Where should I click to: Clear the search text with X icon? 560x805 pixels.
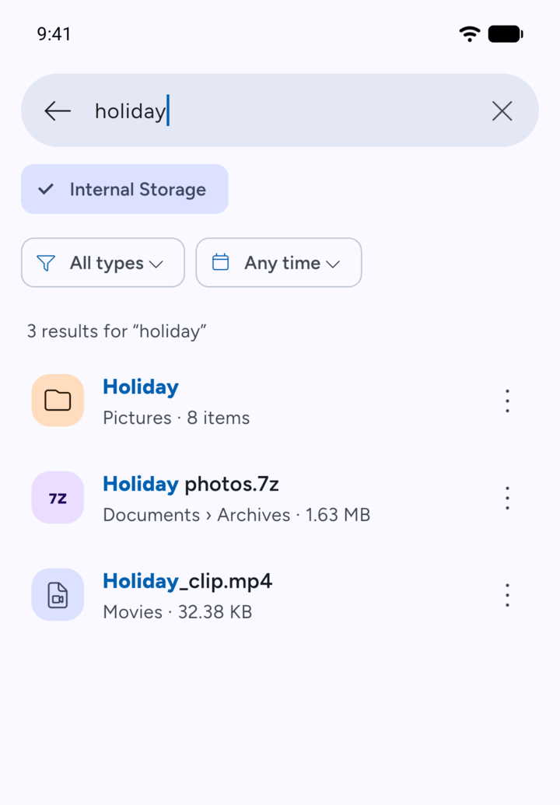(x=502, y=111)
